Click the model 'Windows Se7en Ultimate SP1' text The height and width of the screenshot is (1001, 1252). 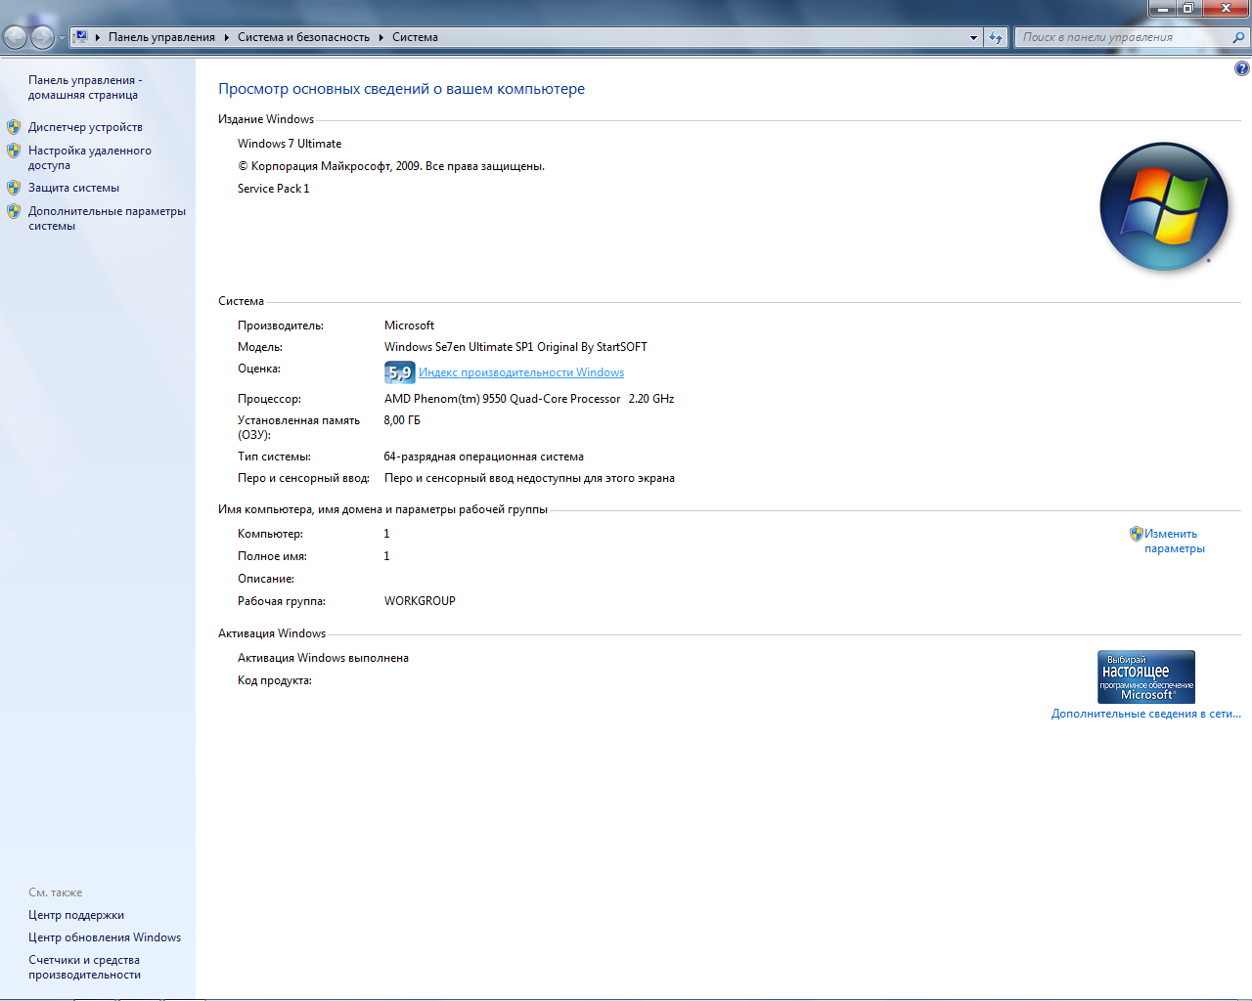click(x=515, y=347)
